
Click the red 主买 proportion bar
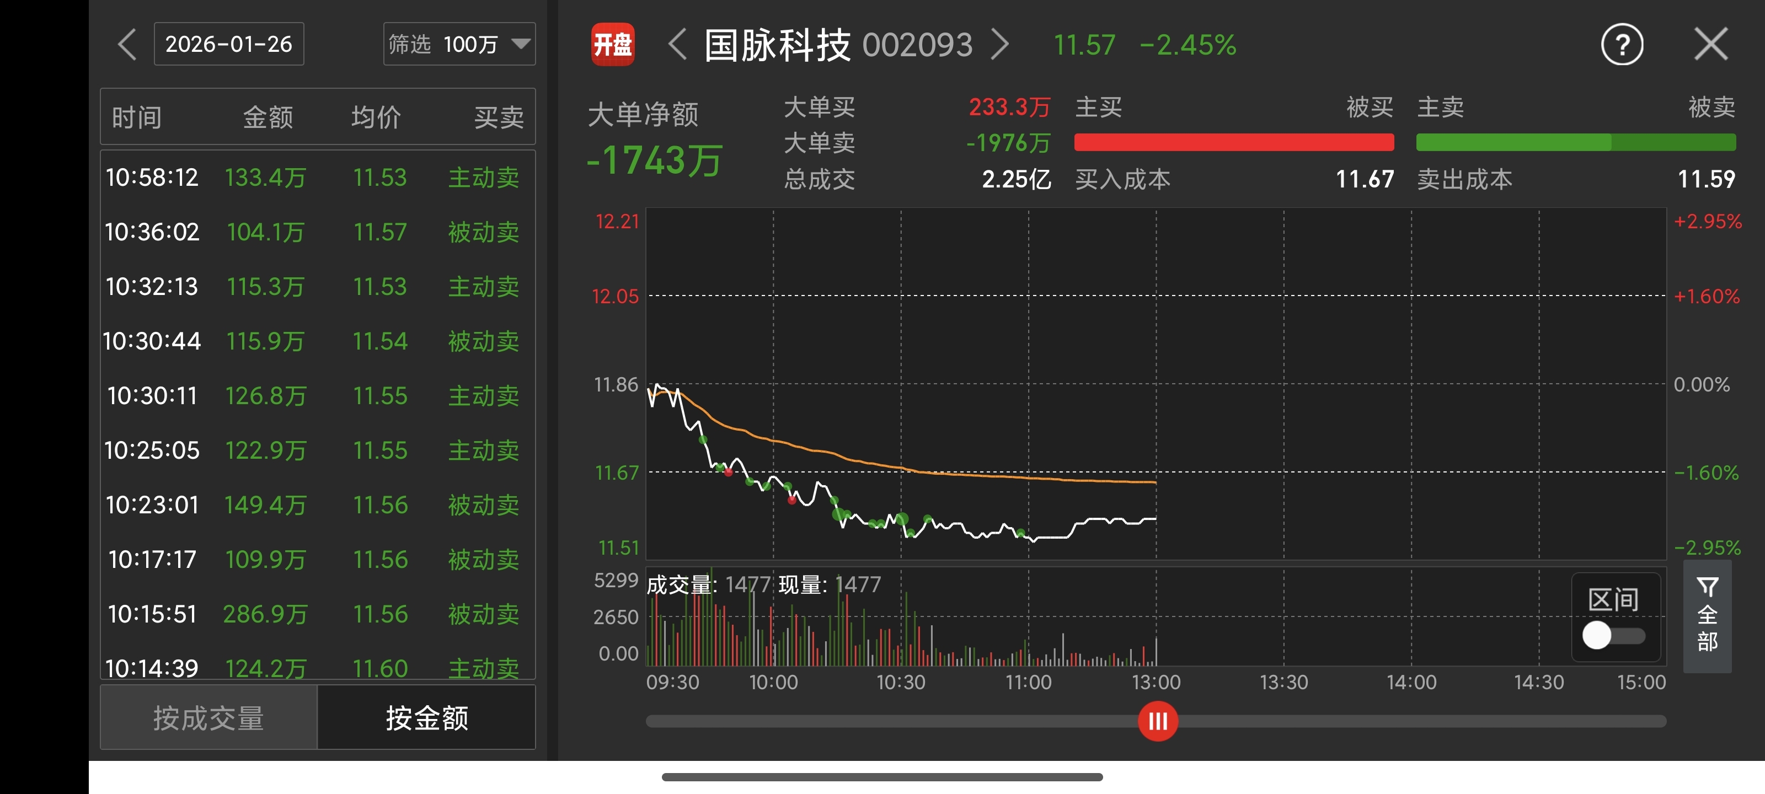pos(1233,142)
